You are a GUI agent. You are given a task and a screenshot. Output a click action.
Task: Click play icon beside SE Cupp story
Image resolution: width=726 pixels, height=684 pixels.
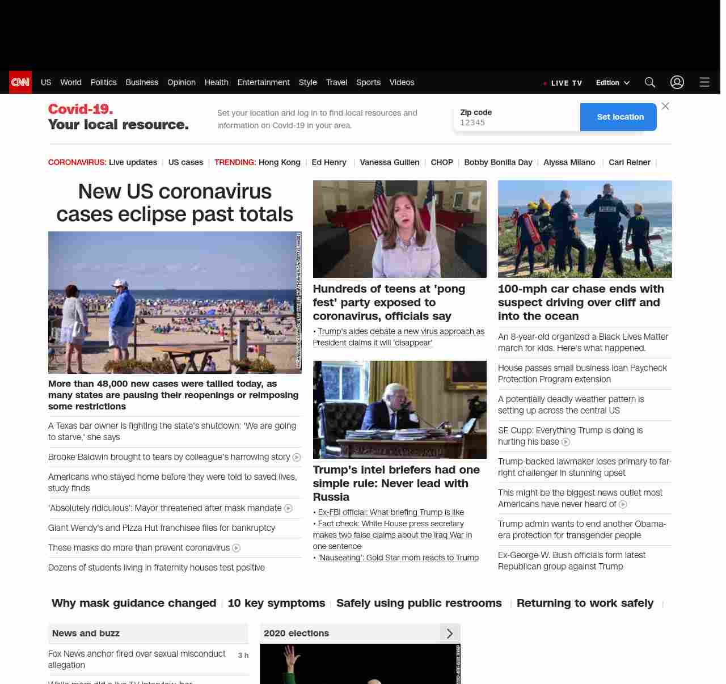tap(565, 442)
